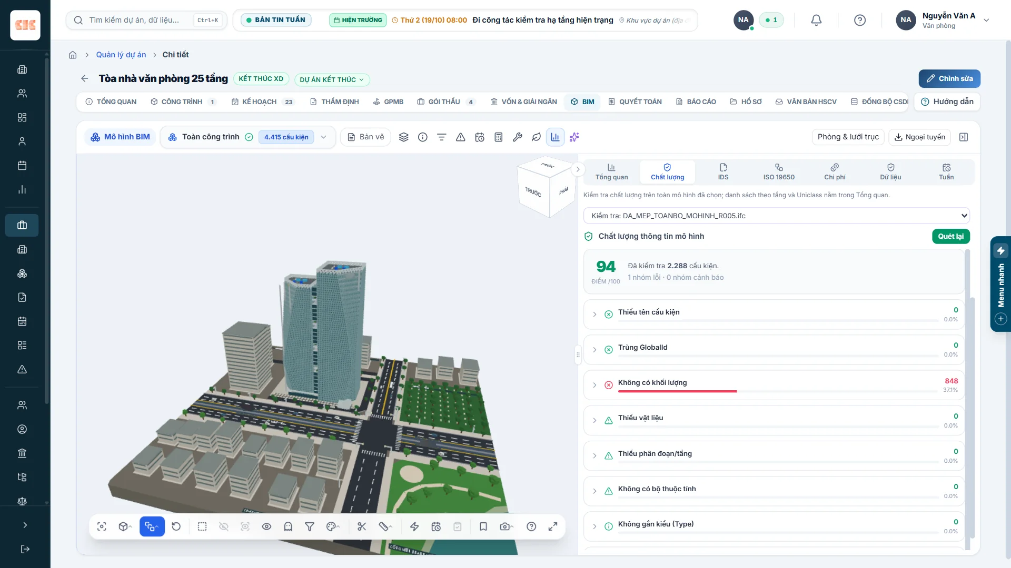The height and width of the screenshot is (568, 1011).
Task: Open the color palette tool
Action: pos(332,526)
